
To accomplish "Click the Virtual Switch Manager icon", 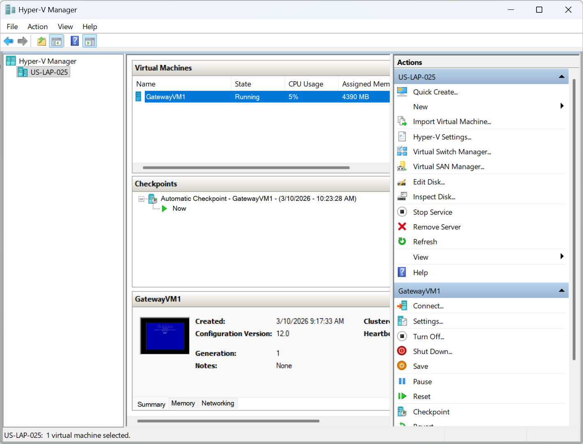I will pyautogui.click(x=402, y=152).
